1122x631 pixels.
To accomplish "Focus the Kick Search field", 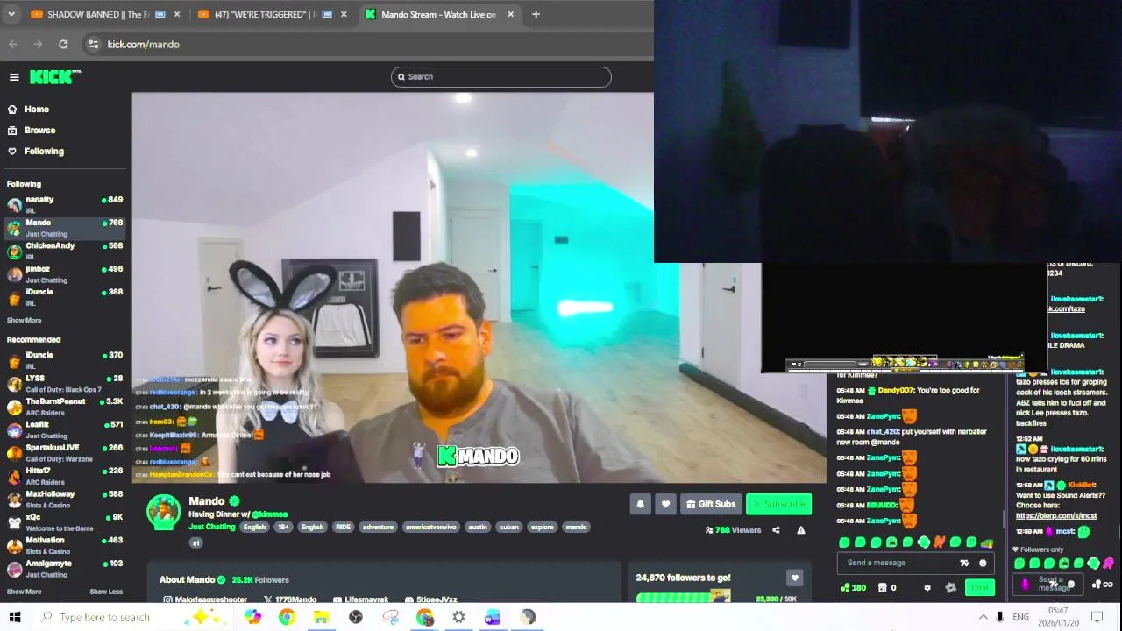I will (x=501, y=77).
